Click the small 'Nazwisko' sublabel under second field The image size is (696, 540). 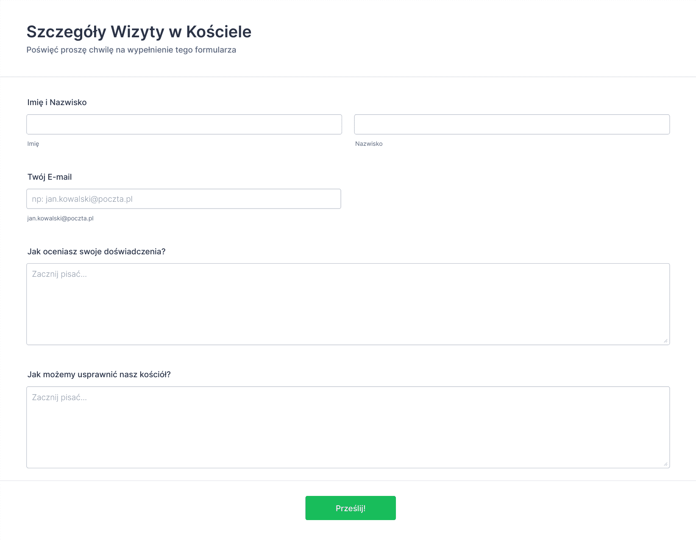(x=369, y=144)
